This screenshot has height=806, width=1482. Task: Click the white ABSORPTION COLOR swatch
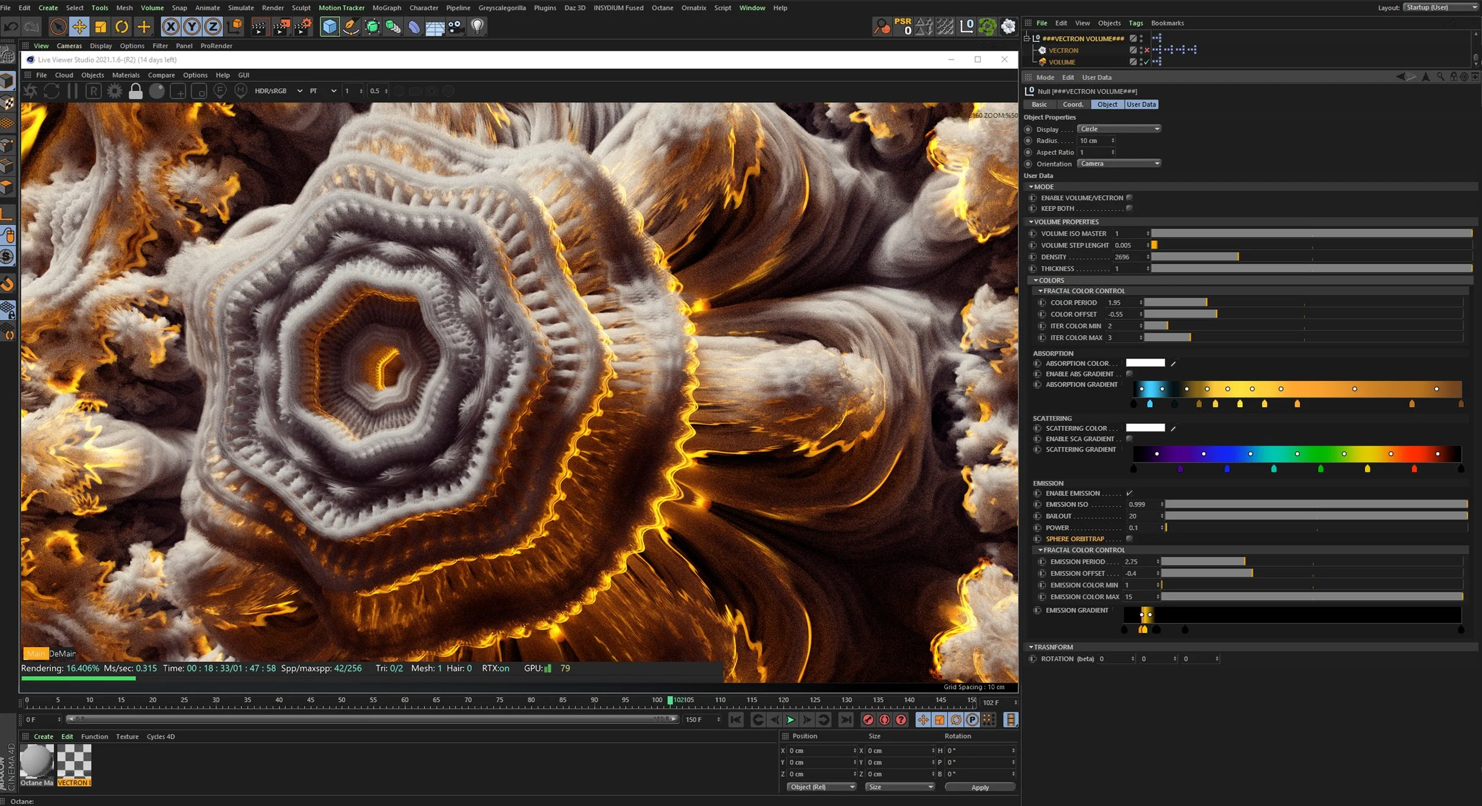pos(1145,363)
